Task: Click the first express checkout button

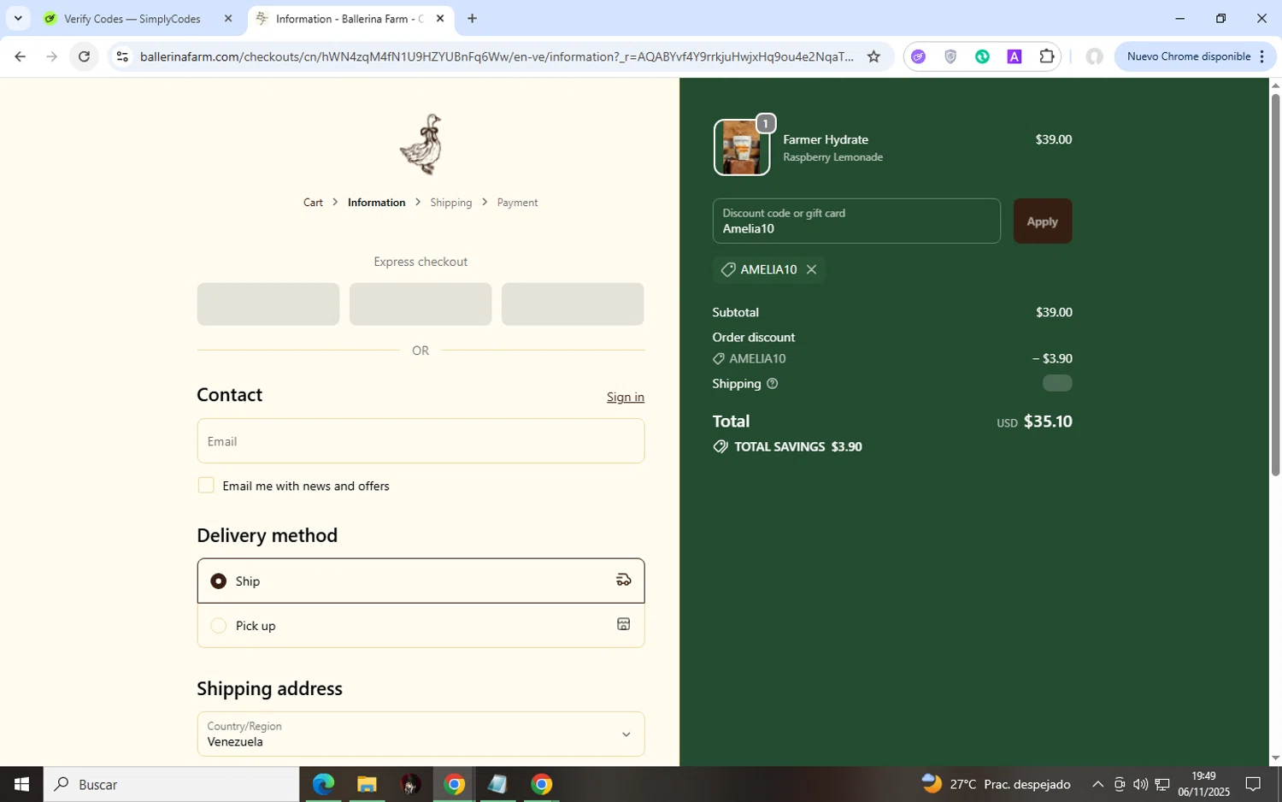Action: coord(268,304)
